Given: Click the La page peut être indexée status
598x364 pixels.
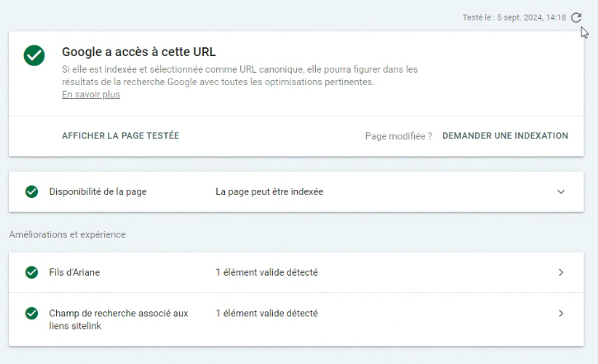Looking at the screenshot, I should 269,191.
